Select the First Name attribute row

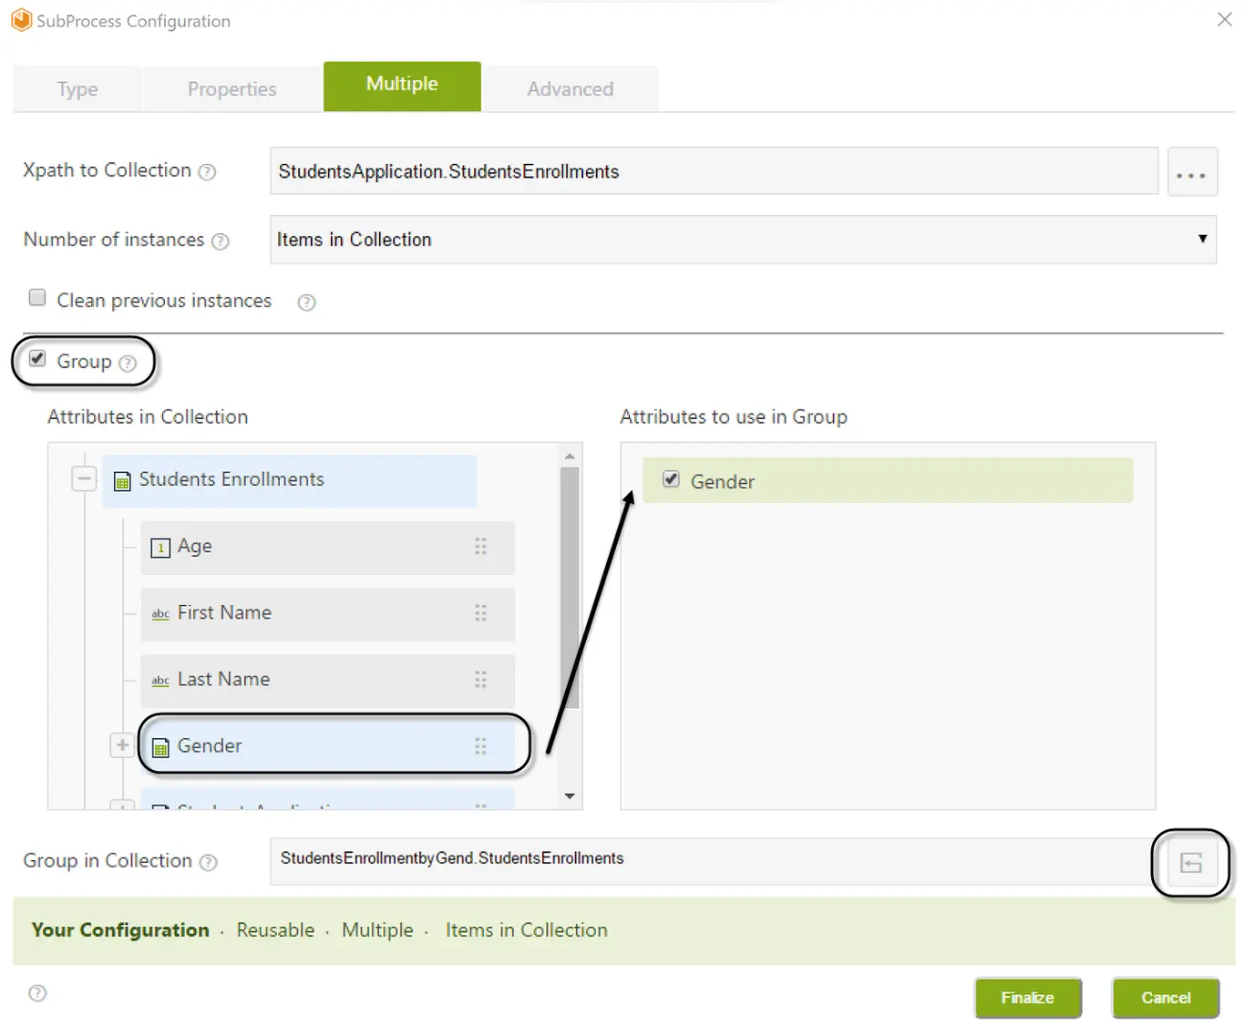click(x=327, y=614)
